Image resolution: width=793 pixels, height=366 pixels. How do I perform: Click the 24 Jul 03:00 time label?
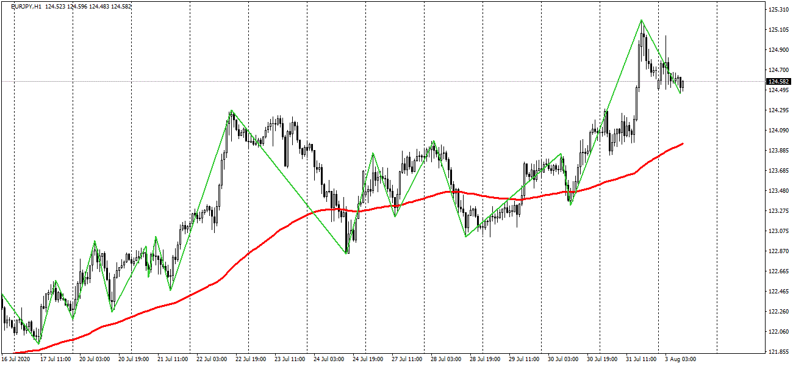tap(329, 359)
